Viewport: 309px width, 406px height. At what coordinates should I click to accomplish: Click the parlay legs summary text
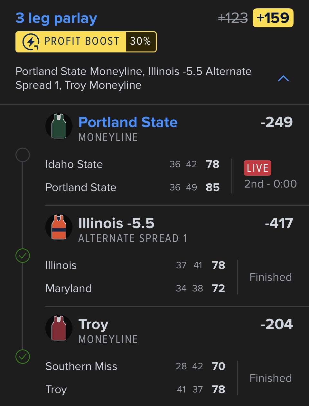[x=134, y=78]
